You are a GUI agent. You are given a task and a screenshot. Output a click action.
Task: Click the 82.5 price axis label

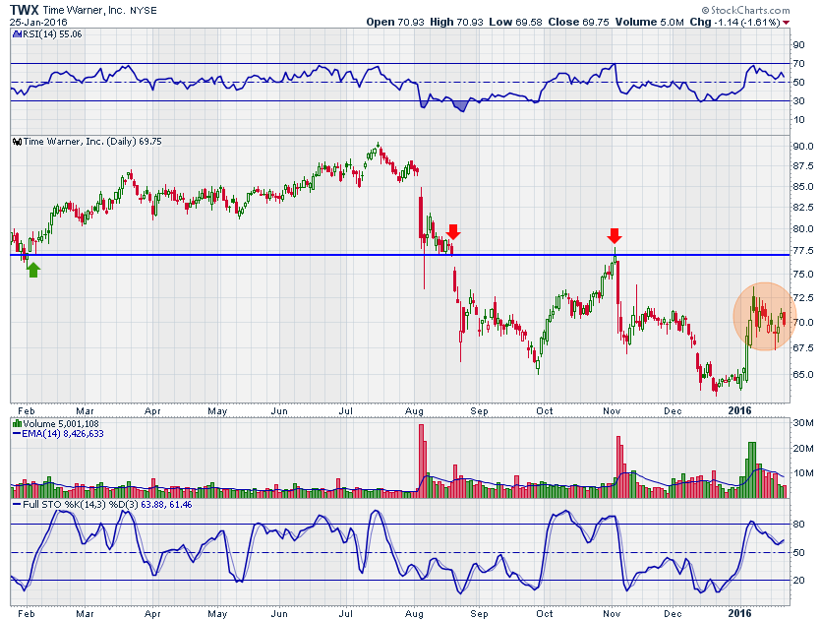[803, 208]
